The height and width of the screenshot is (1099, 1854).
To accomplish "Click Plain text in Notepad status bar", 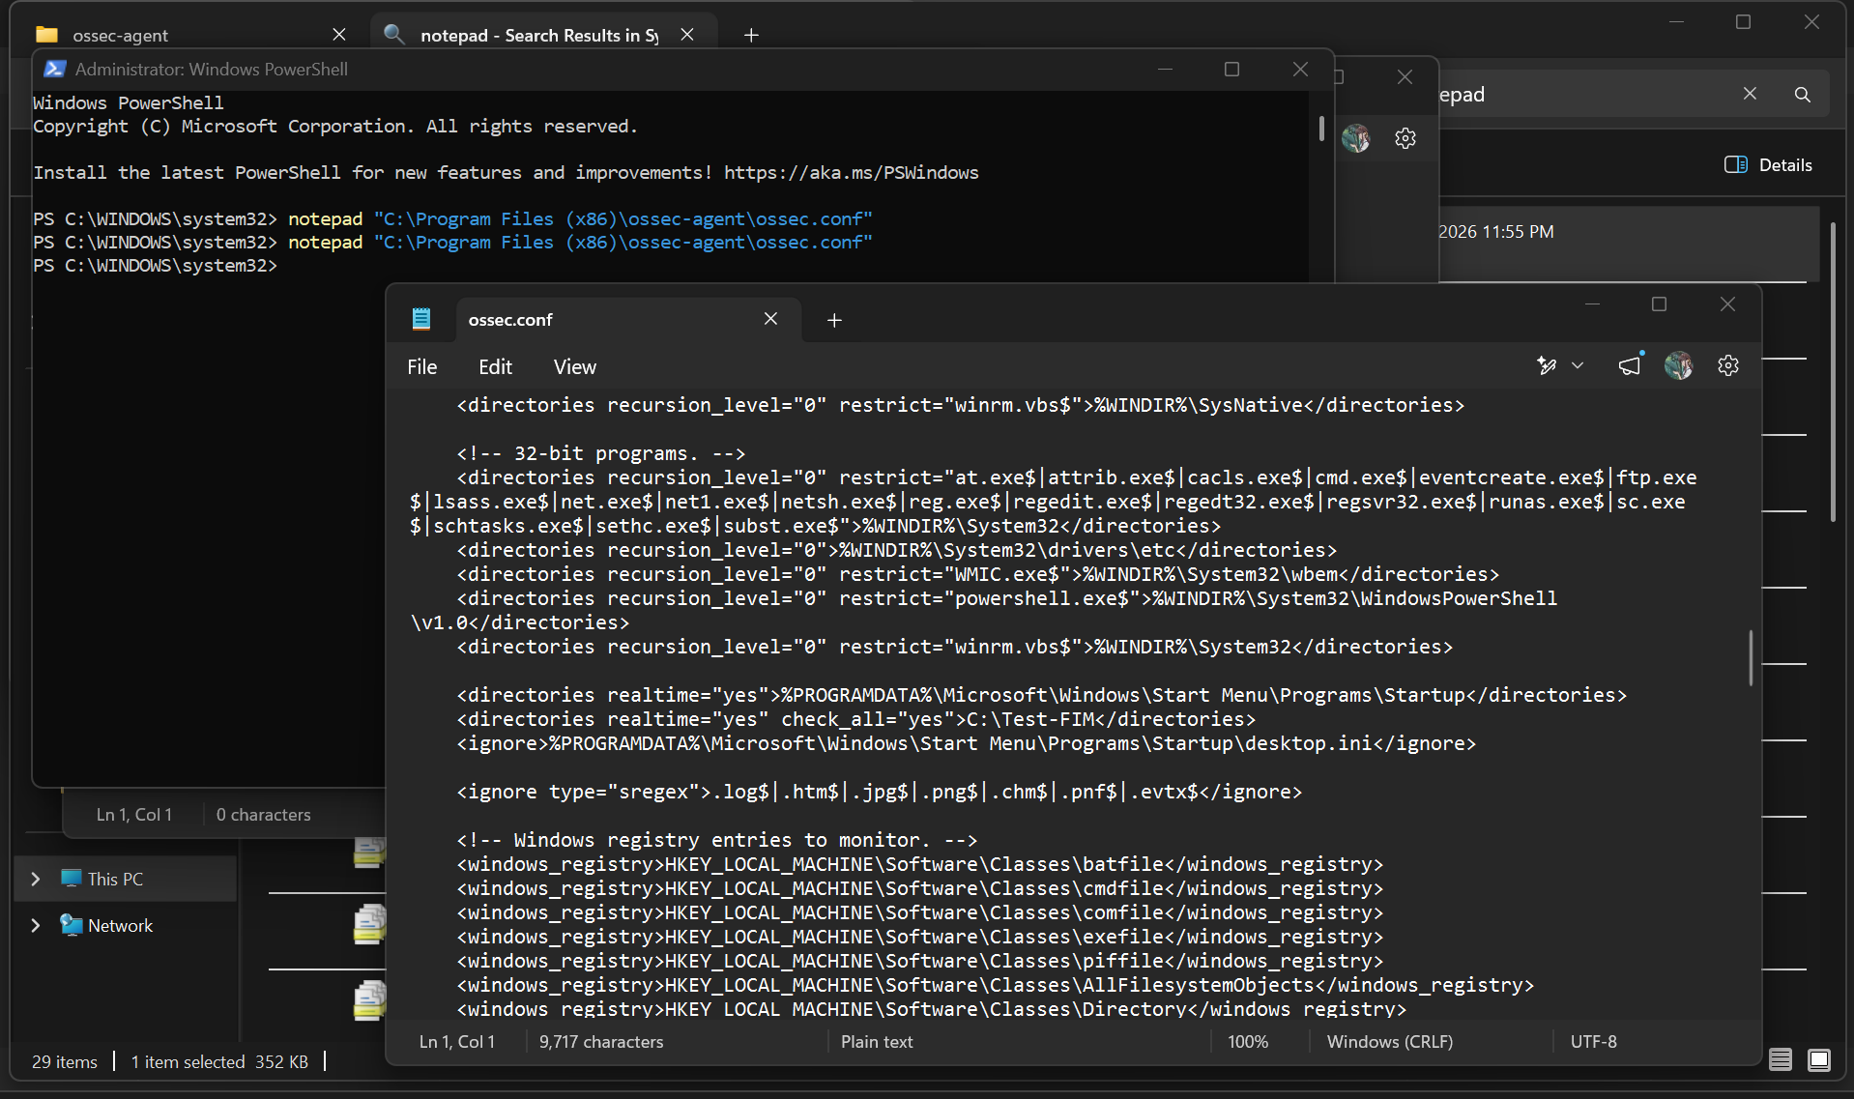I will point(877,1042).
